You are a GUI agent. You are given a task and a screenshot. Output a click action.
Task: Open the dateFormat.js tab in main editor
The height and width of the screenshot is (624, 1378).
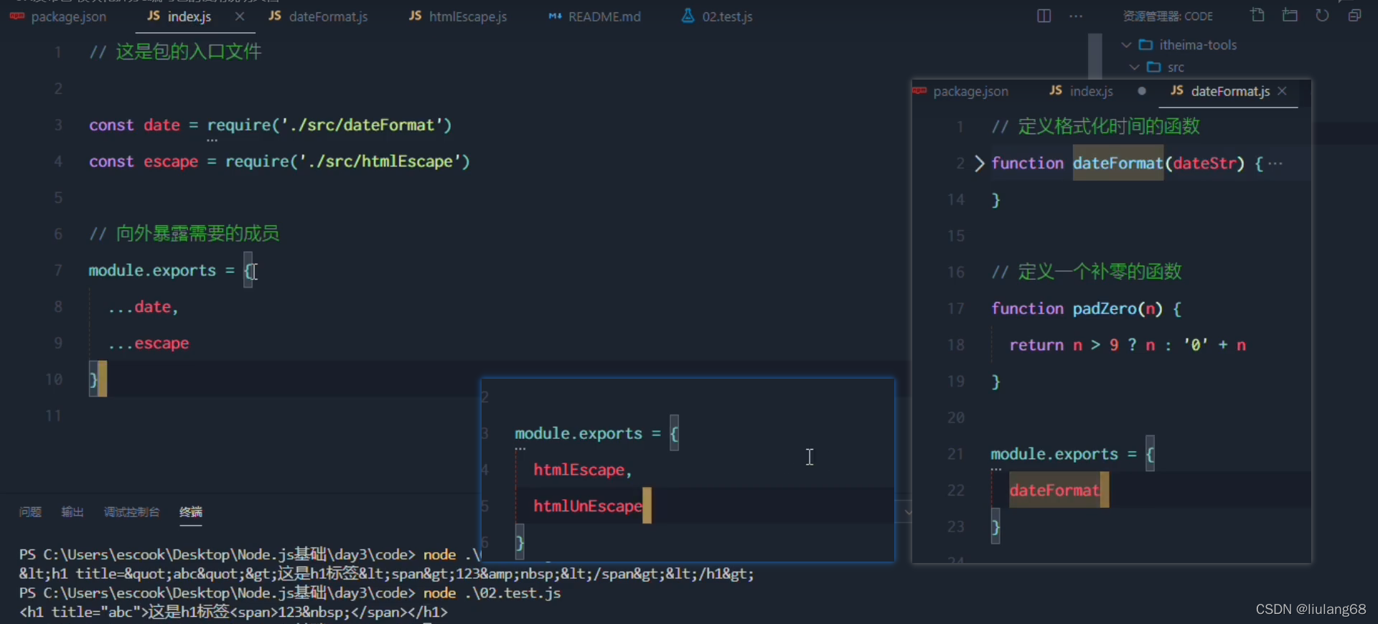point(318,16)
